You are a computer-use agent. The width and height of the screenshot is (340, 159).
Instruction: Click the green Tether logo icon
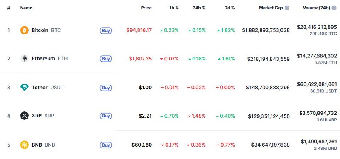coord(25,88)
